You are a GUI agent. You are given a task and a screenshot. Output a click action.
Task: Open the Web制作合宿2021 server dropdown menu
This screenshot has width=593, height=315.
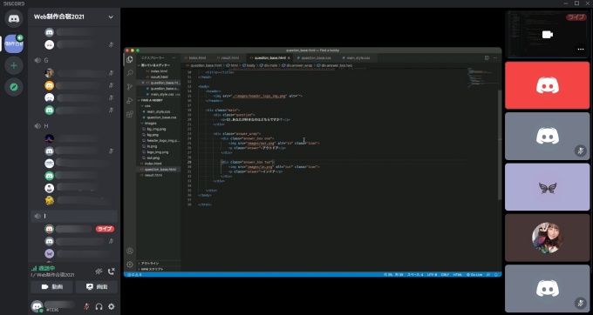coord(111,17)
